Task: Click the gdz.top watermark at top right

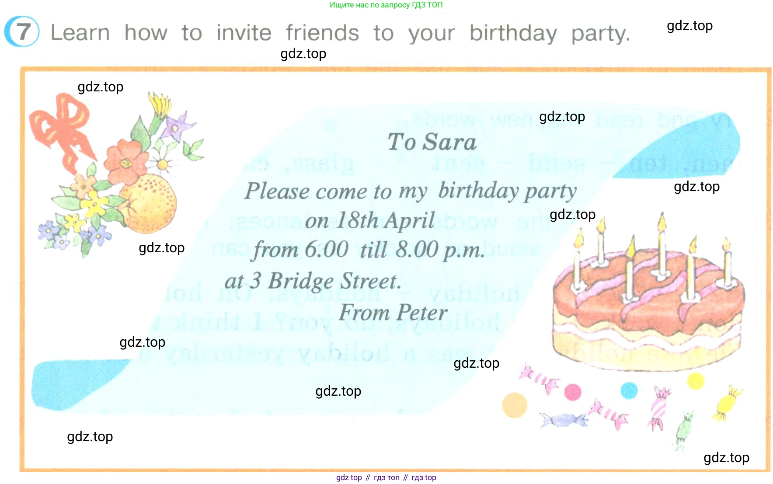Action: coord(689,26)
